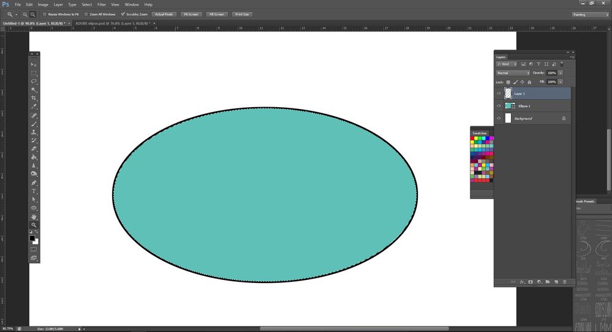
Task: Select the Sponge/Dodge tool
Action: [x=34, y=174]
